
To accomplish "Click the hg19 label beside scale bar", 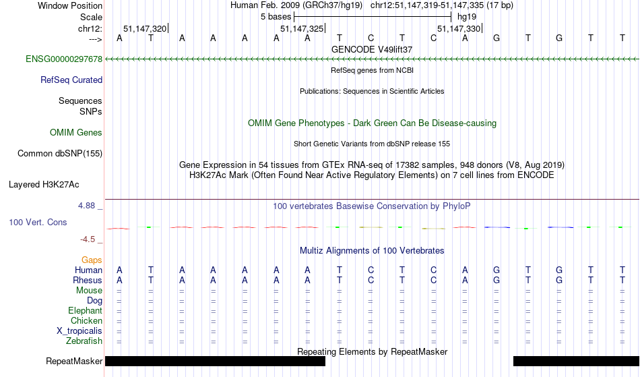I will click(467, 17).
